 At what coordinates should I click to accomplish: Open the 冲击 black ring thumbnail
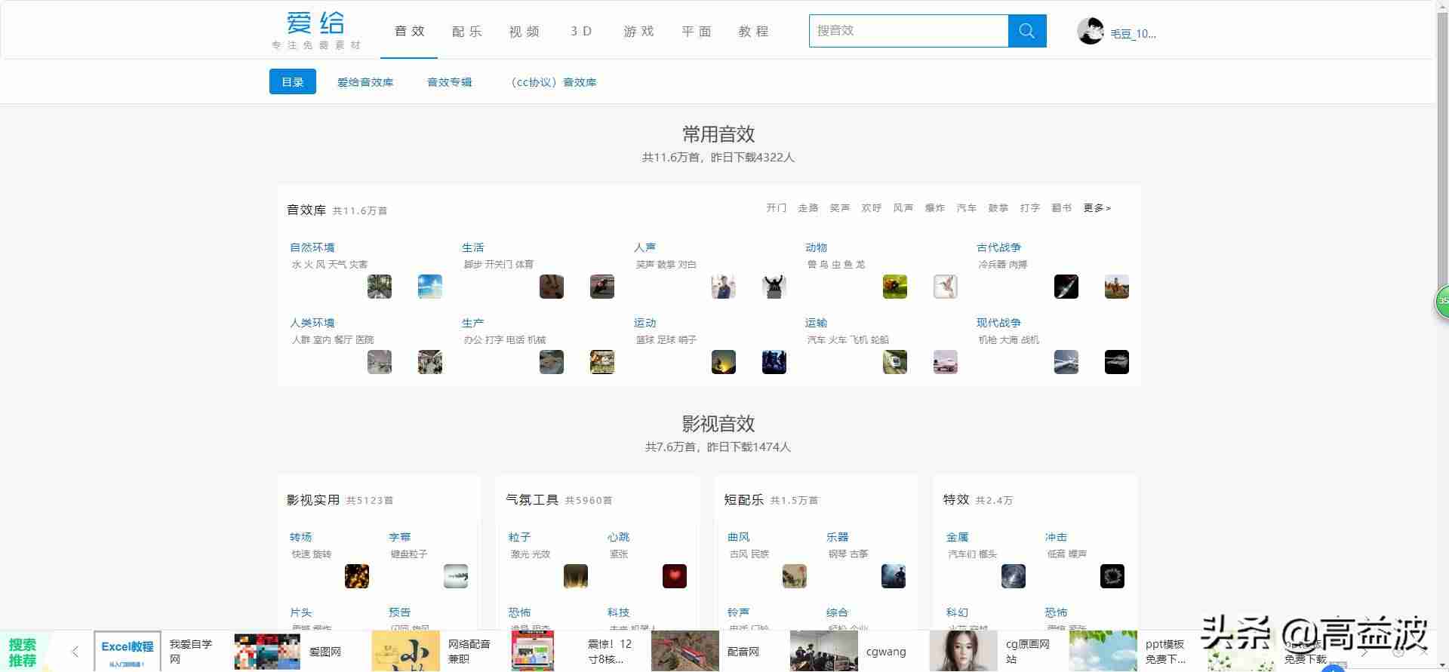1112,576
